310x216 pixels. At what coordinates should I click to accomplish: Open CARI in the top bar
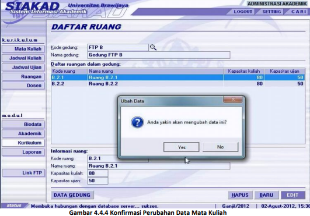tap(298, 12)
